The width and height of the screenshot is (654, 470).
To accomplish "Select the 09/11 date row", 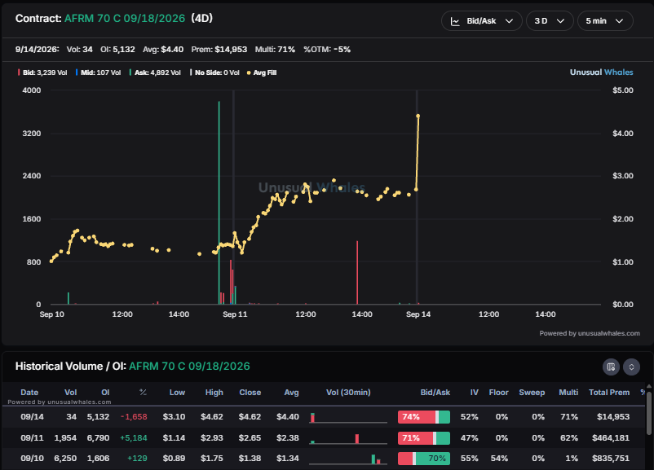I will pos(324,438).
